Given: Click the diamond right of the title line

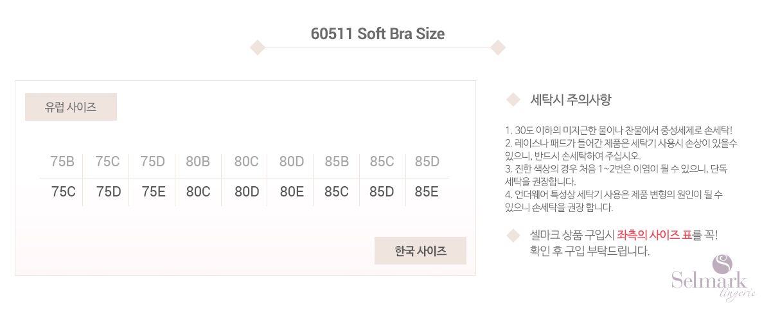Looking at the screenshot, I should [x=497, y=48].
